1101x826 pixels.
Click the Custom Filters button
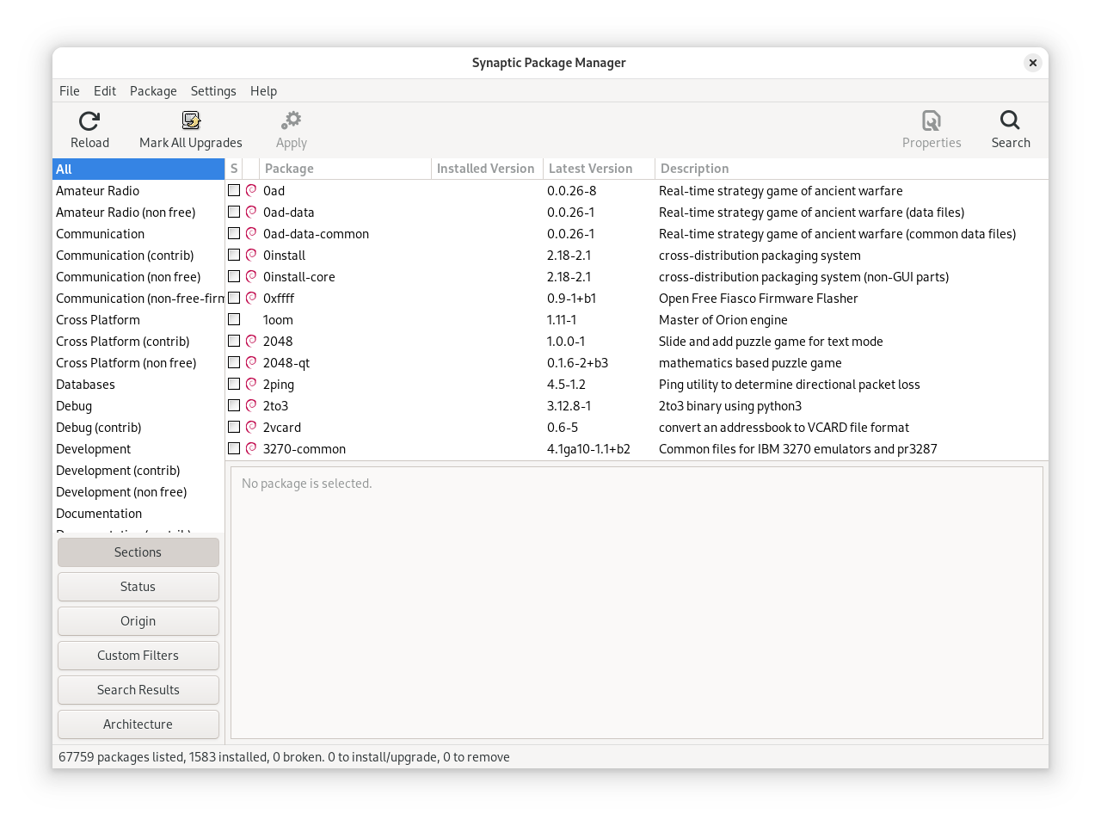click(138, 656)
